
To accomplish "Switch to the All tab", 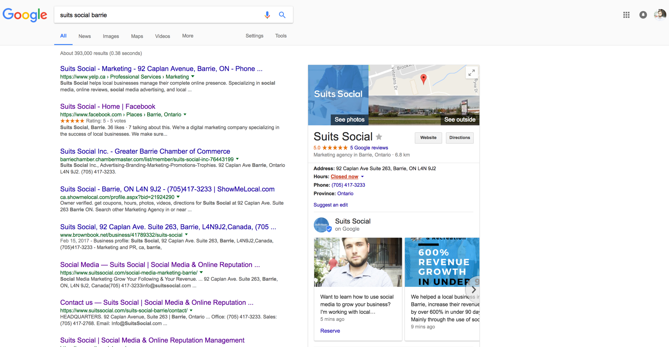I will point(63,36).
